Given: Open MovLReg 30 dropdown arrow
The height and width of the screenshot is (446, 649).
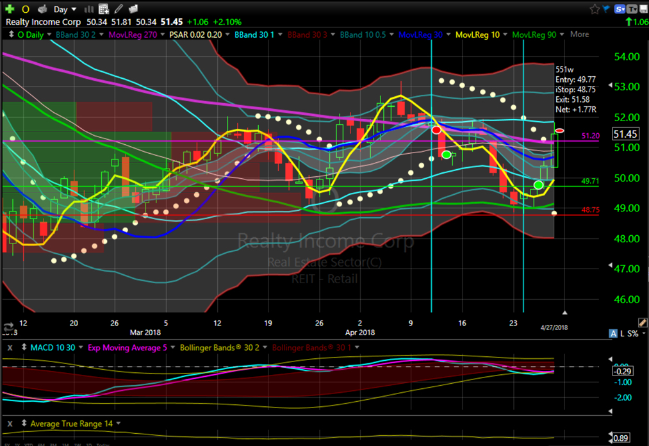Looking at the screenshot, I should coord(448,35).
